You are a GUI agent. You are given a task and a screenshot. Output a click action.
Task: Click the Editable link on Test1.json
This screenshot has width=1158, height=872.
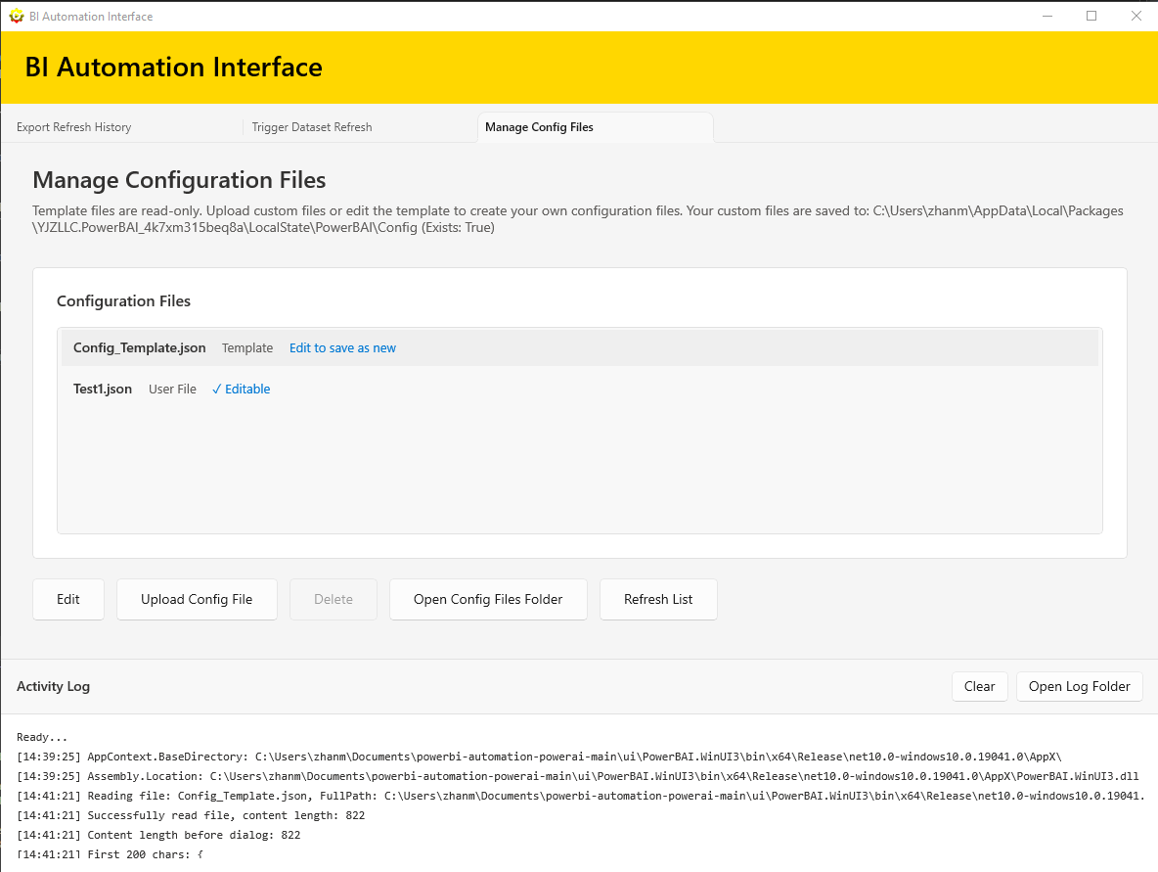[x=245, y=389]
